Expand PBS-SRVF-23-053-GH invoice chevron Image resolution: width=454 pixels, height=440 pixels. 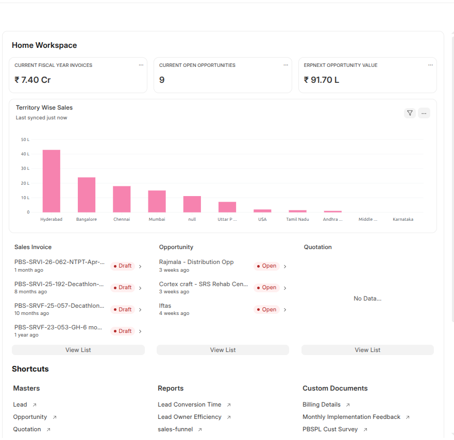140,331
